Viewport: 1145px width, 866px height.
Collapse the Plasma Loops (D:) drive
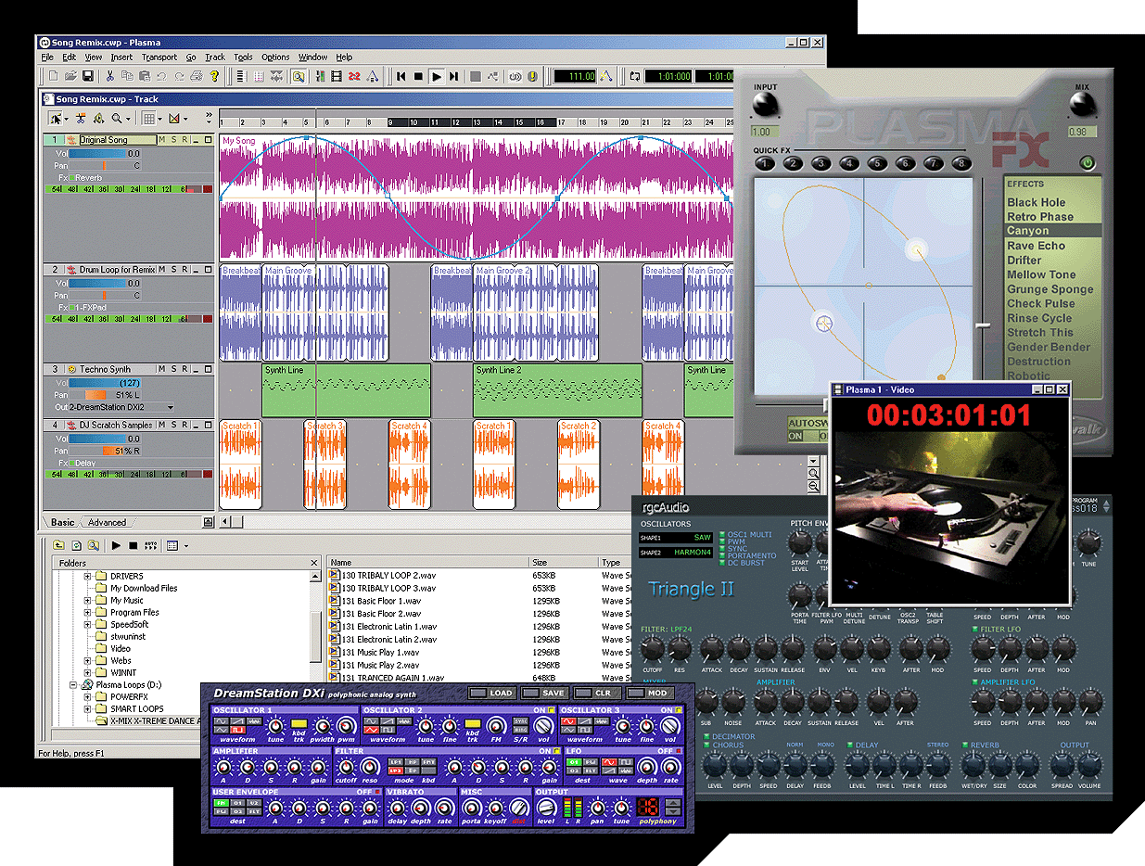click(74, 684)
